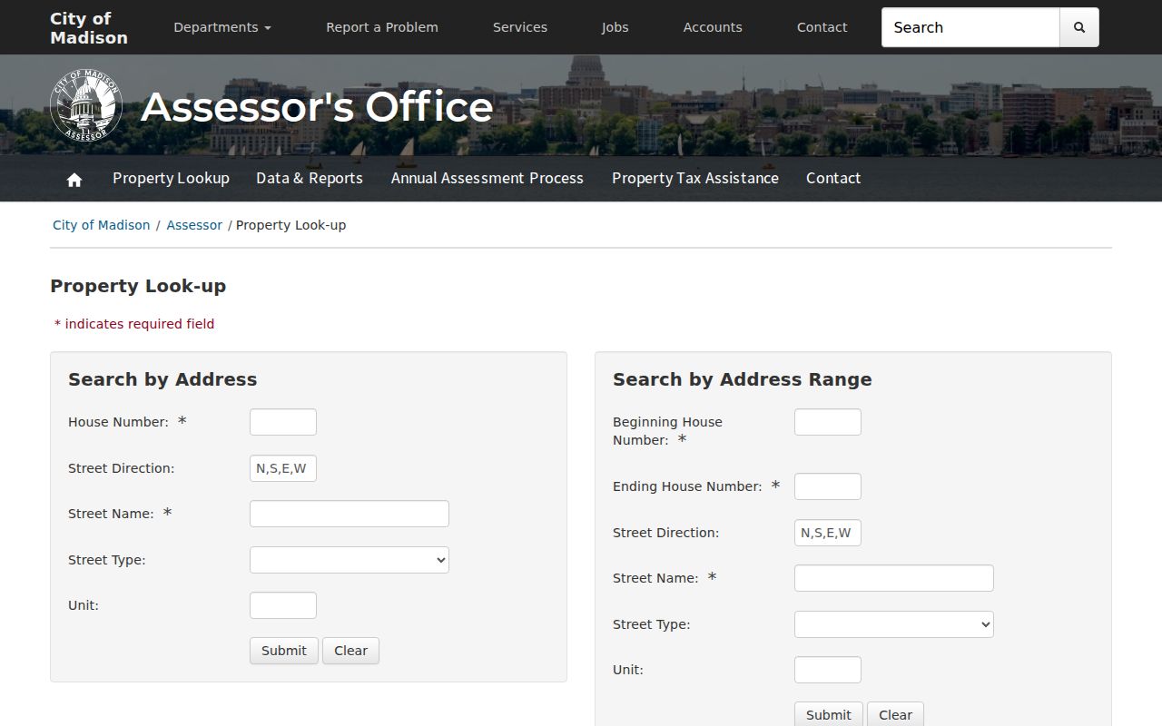
Task: Open the Services menu item
Action: [520, 27]
